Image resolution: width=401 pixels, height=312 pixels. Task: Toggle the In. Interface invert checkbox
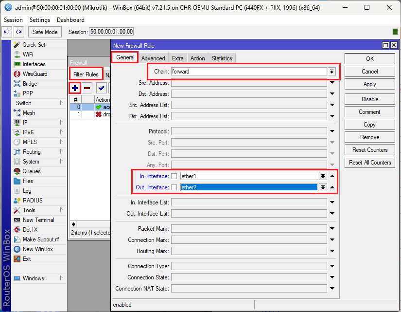pos(174,176)
